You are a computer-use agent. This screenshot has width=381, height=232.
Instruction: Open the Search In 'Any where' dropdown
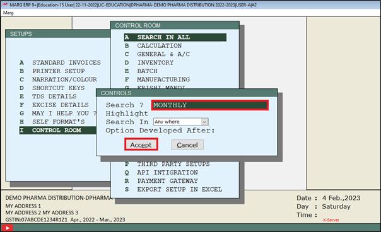click(181, 122)
